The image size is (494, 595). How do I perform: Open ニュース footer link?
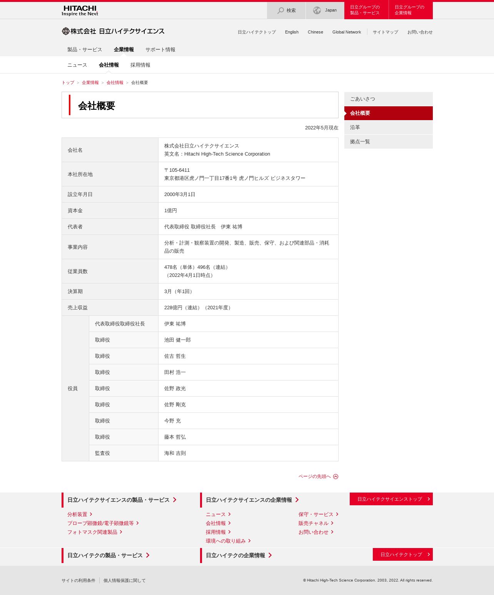(x=218, y=515)
